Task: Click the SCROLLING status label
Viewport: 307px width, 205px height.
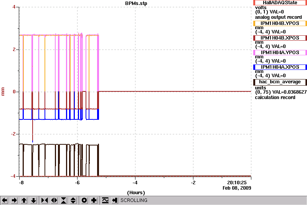Action: point(134,200)
